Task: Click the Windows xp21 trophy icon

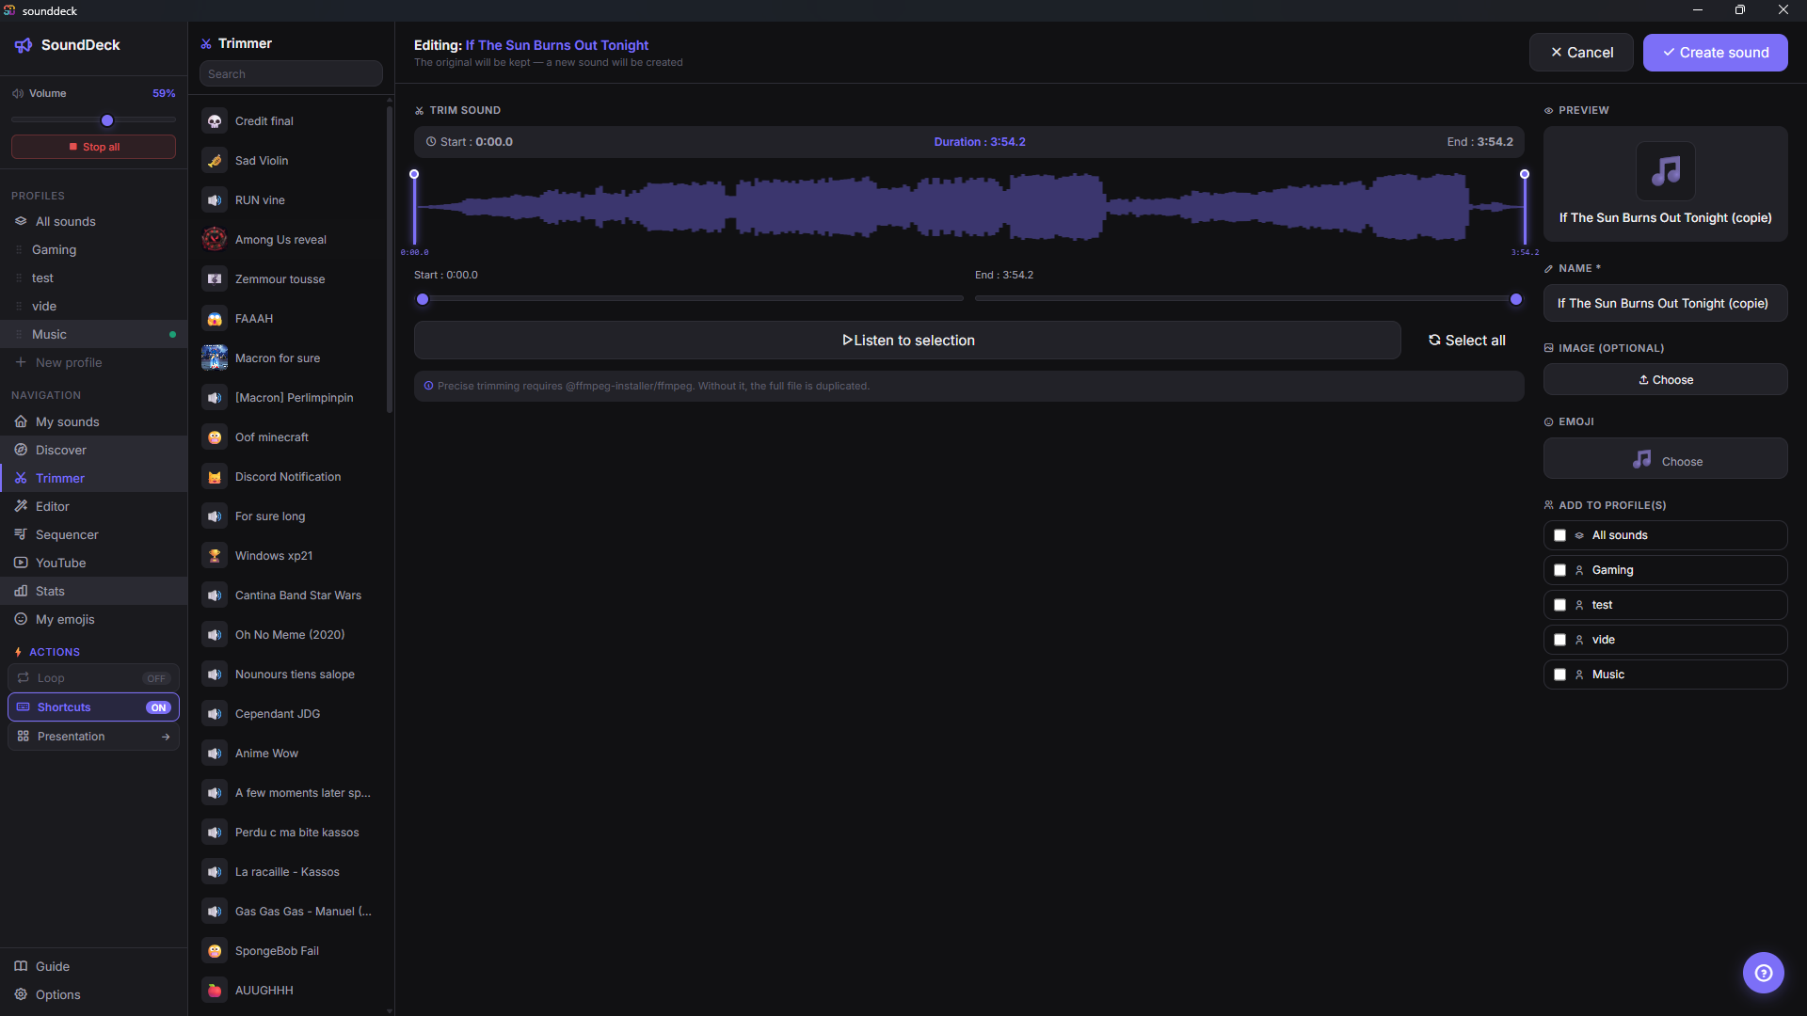Action: (x=215, y=556)
